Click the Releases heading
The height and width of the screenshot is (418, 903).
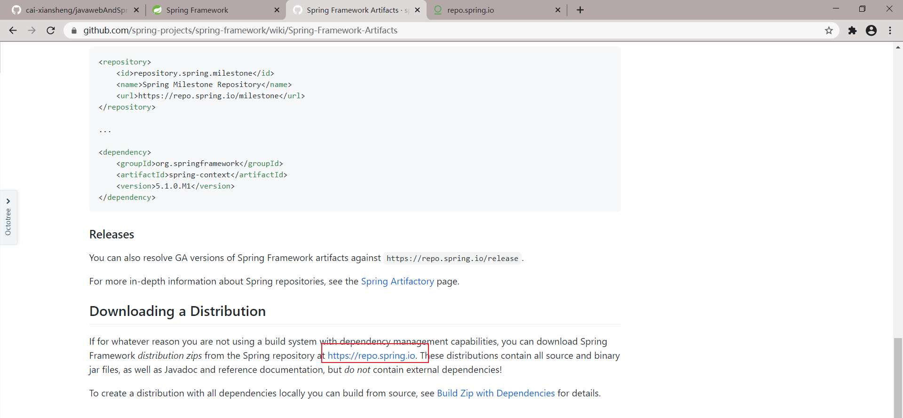pyautogui.click(x=111, y=234)
